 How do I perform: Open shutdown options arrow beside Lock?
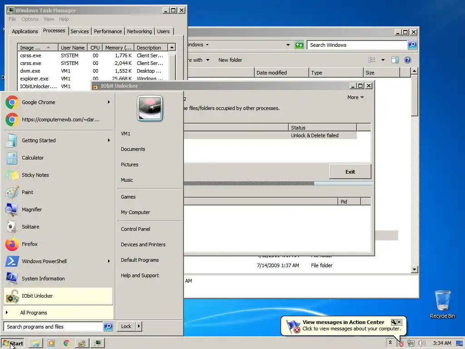139,326
